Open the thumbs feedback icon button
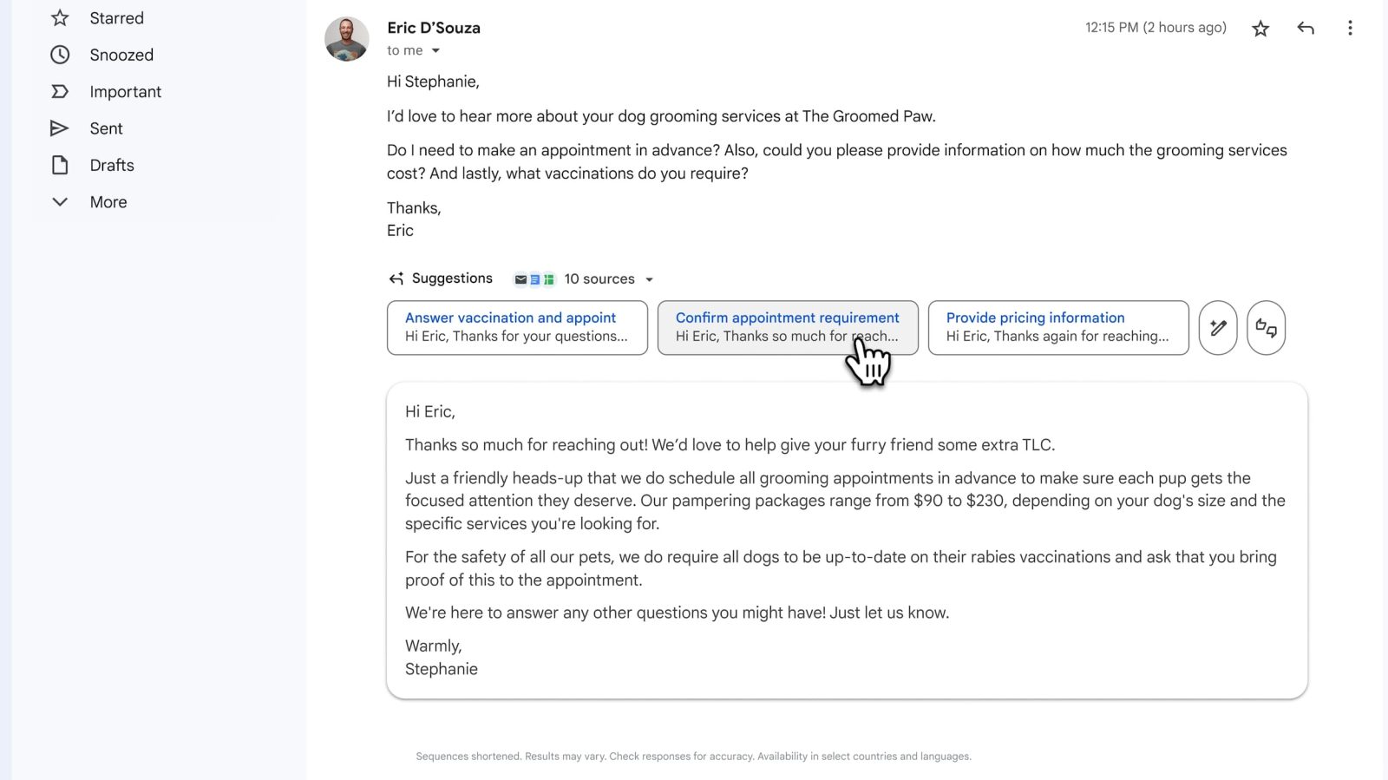This screenshot has width=1388, height=780. pyautogui.click(x=1266, y=328)
